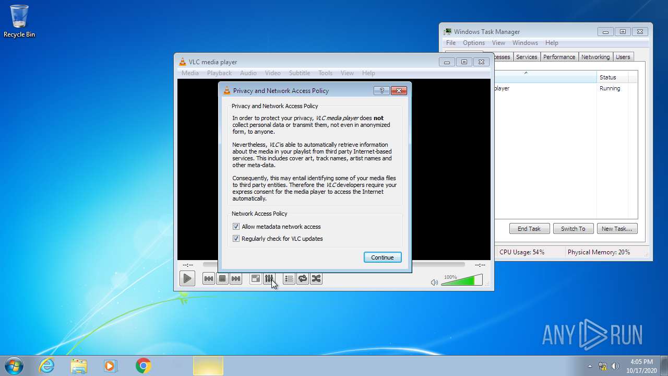The height and width of the screenshot is (376, 668).
Task: Launch Internet Explorer from taskbar
Action: tap(47, 366)
